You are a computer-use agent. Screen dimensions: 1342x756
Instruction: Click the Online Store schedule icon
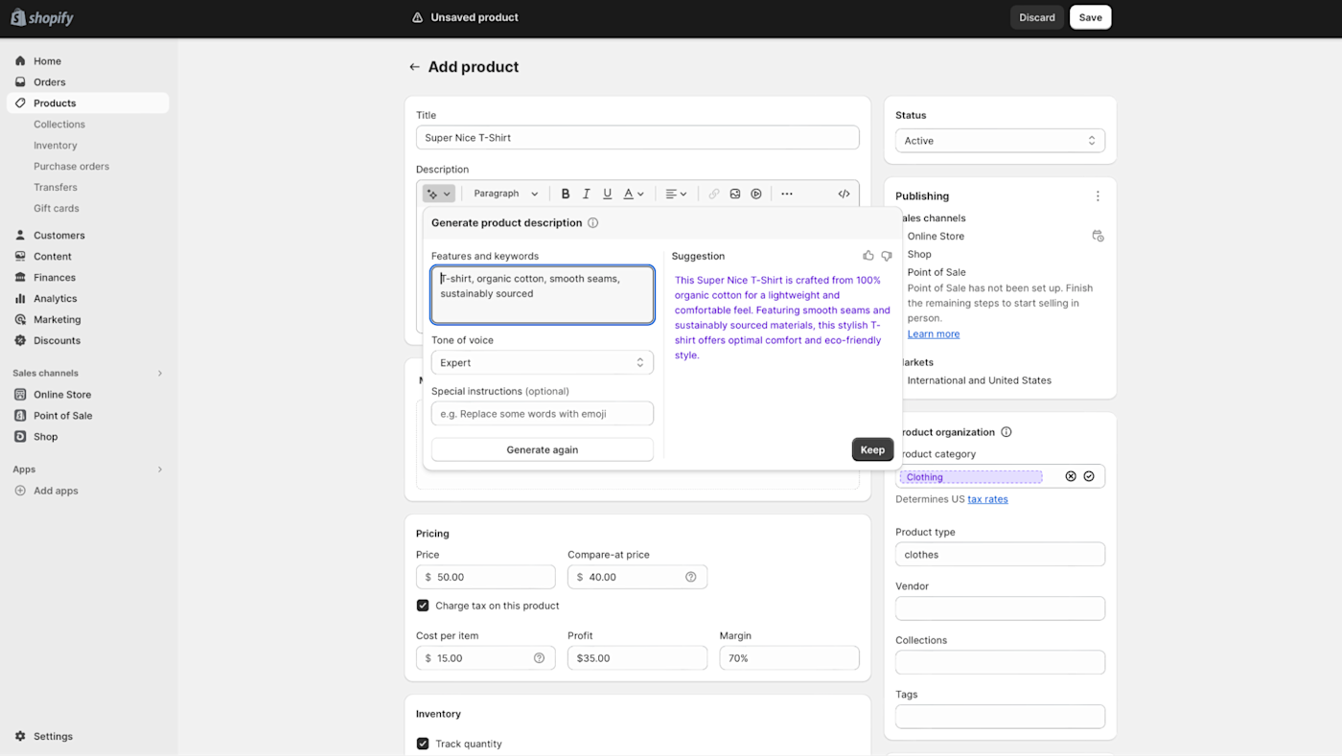(1098, 236)
